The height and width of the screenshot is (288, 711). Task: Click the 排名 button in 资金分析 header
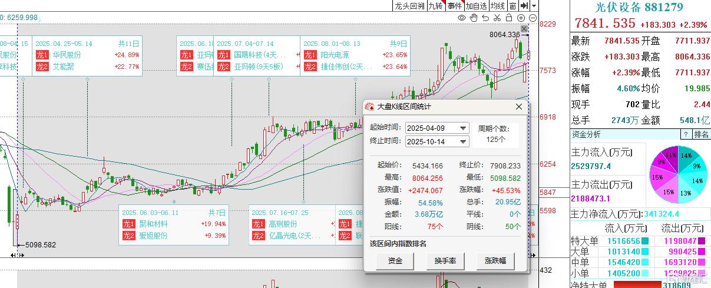click(702, 134)
